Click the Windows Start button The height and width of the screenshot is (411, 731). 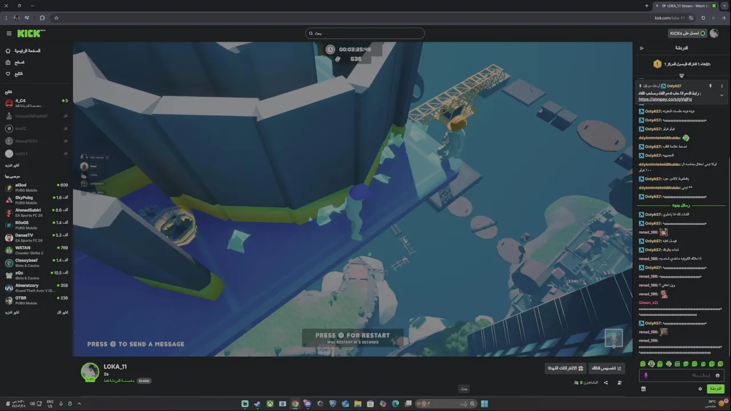pos(484,404)
